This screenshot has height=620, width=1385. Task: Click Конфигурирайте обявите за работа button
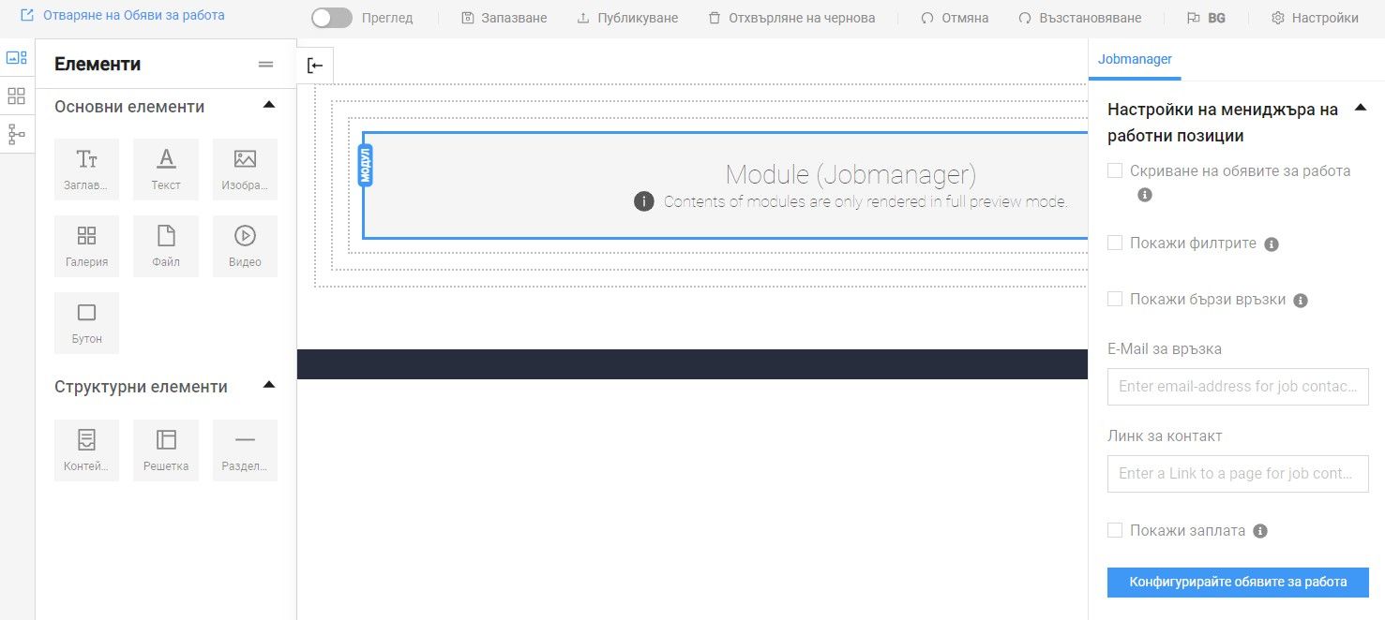click(1238, 582)
